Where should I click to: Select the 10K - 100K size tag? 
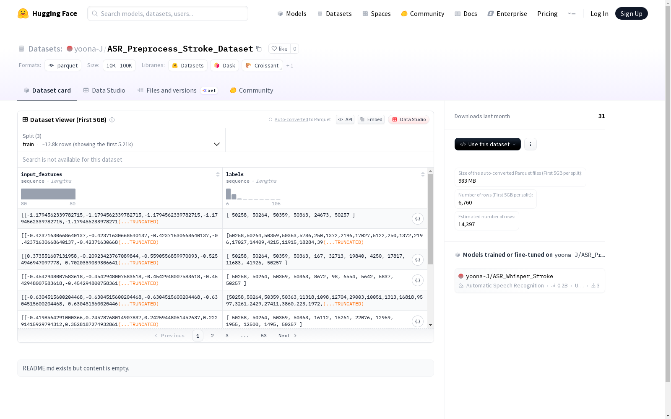coord(119,65)
